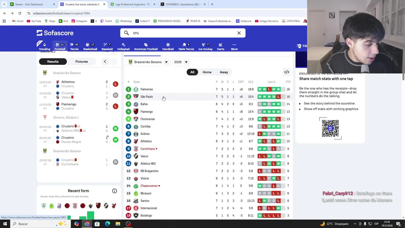Open the Kick bookmark
405x228 pixels.
[63, 21]
